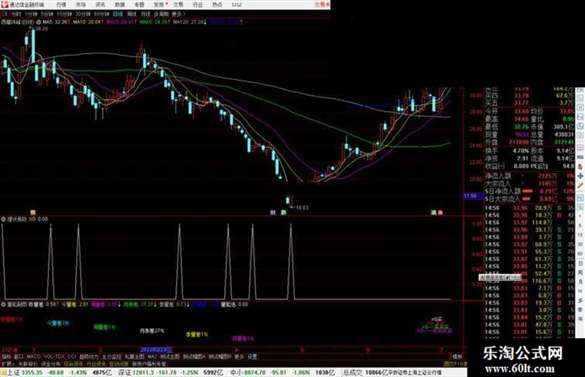Click the round icon beside 量能副图 indicator title
Image resolution: width=585 pixels, height=377 pixels.
(x=3, y=304)
